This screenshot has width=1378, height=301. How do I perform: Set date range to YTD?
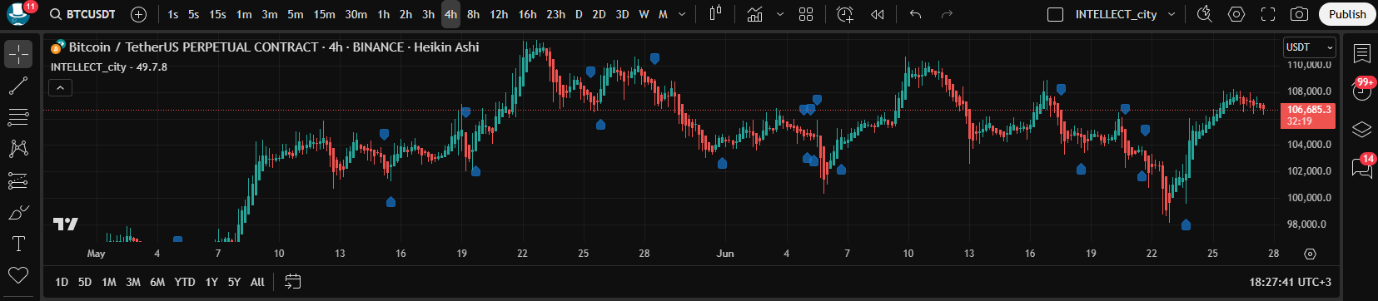click(x=185, y=282)
